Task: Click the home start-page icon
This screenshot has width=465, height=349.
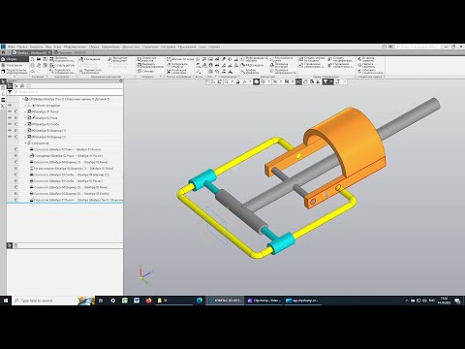Action: (x=3, y=52)
